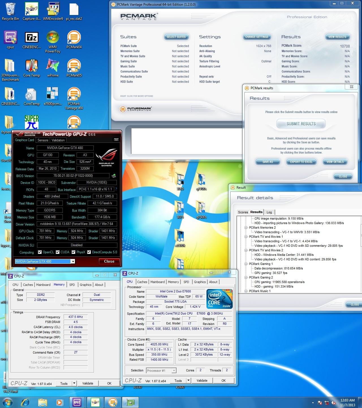Open the e7600pcm desktop file
This screenshot has height=408, width=362.
[x=53, y=96]
